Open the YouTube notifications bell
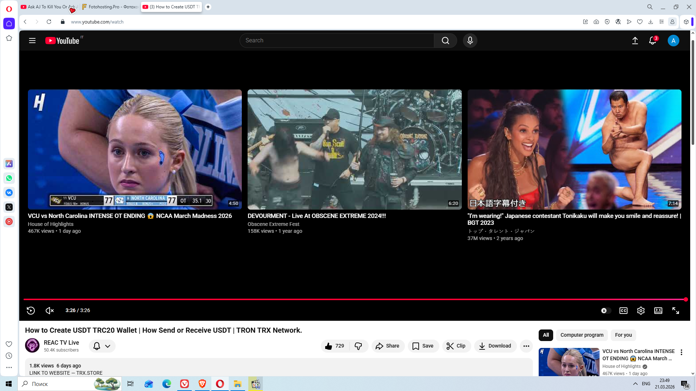Screen dimensions: 696x391 pos(652,41)
